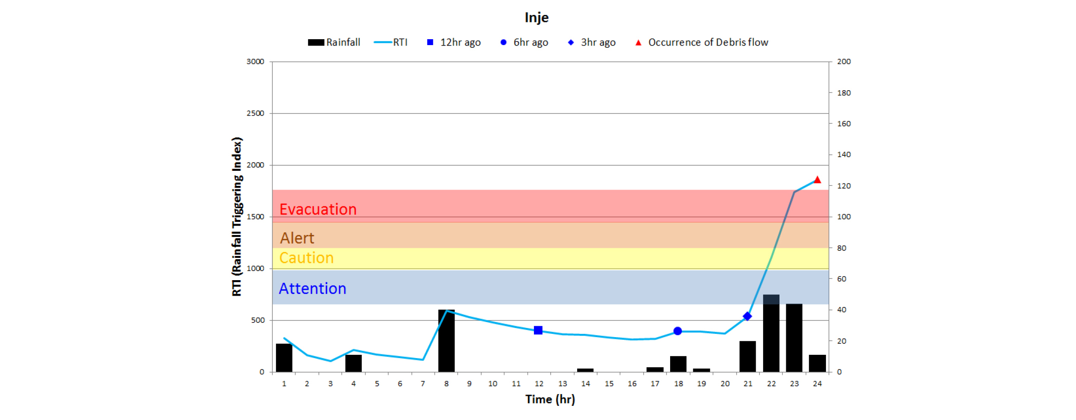
Task: Click the red triangle debris flow marker on chart
Action: (817, 180)
